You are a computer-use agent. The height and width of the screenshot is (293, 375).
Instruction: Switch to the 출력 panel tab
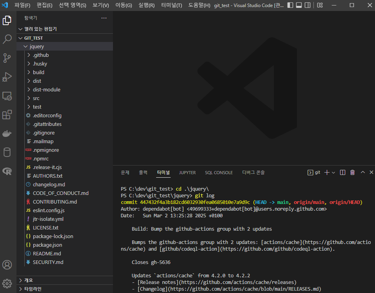[143, 173]
